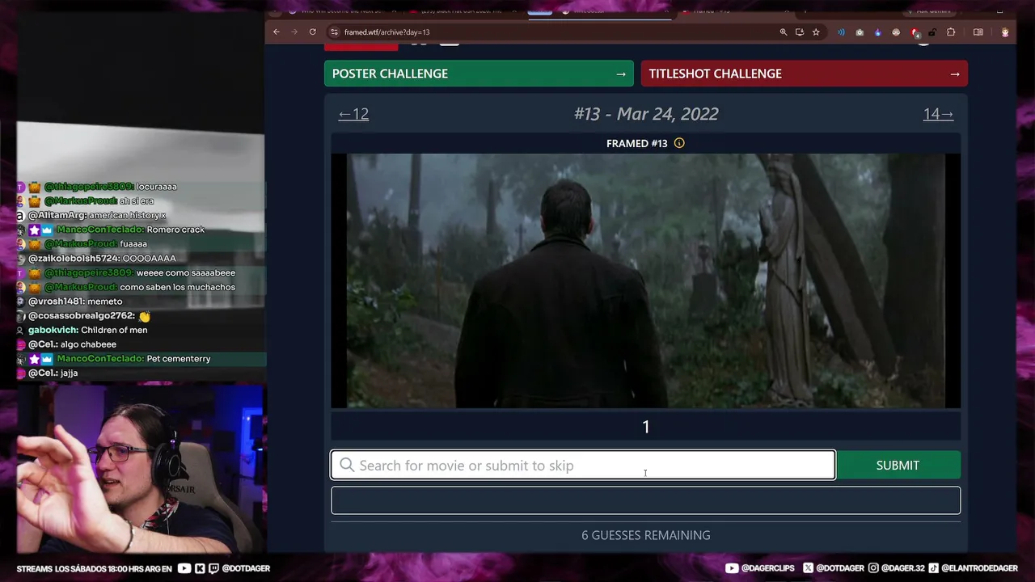Click chat message 'como saben los muchachos'

click(x=178, y=287)
